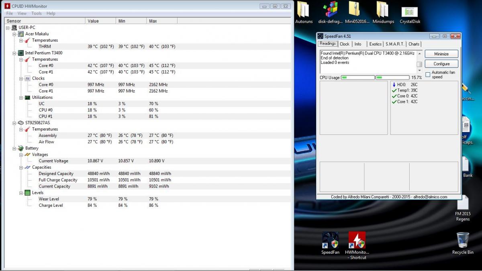The width and height of the screenshot is (482, 271).
Task: Enable Automatic fan speed checkbox
Action: pyautogui.click(x=428, y=74)
